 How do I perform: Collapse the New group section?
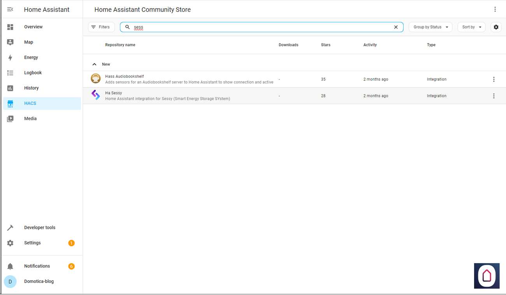pyautogui.click(x=94, y=65)
